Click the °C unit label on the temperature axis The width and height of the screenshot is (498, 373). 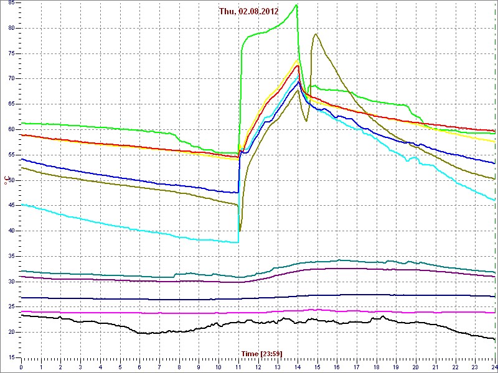tap(6, 181)
